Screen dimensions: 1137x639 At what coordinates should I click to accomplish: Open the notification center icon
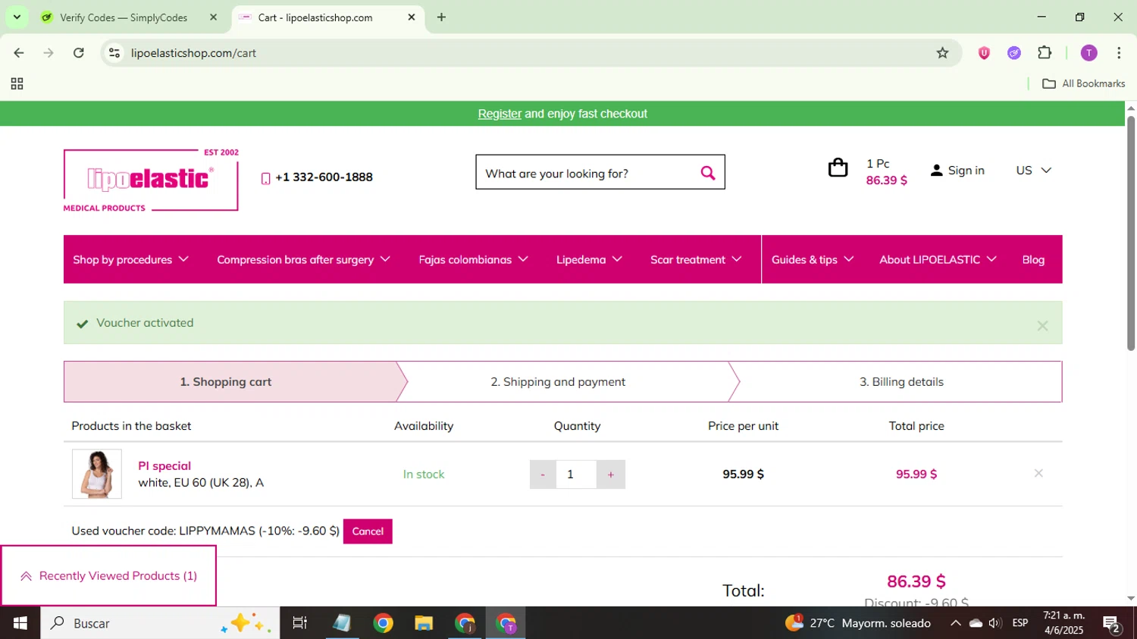pos(1112,624)
